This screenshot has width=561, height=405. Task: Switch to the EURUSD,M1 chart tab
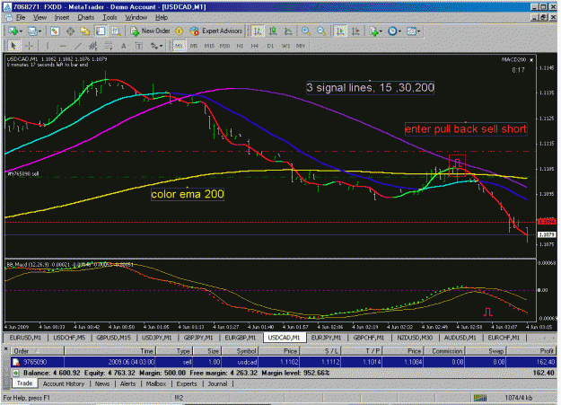(25, 338)
